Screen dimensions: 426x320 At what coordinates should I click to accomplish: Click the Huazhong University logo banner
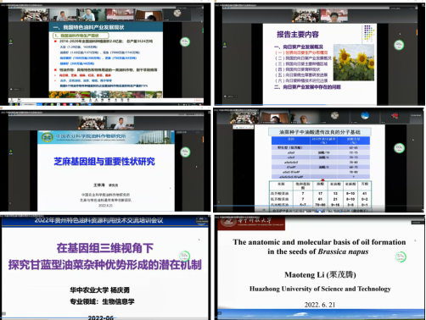(x=251, y=223)
